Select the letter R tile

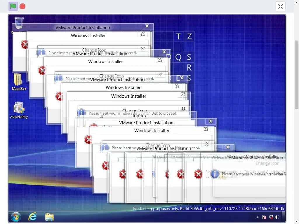pos(189,68)
